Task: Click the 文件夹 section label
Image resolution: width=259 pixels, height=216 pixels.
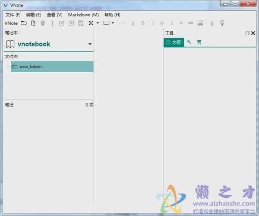Action: point(11,56)
